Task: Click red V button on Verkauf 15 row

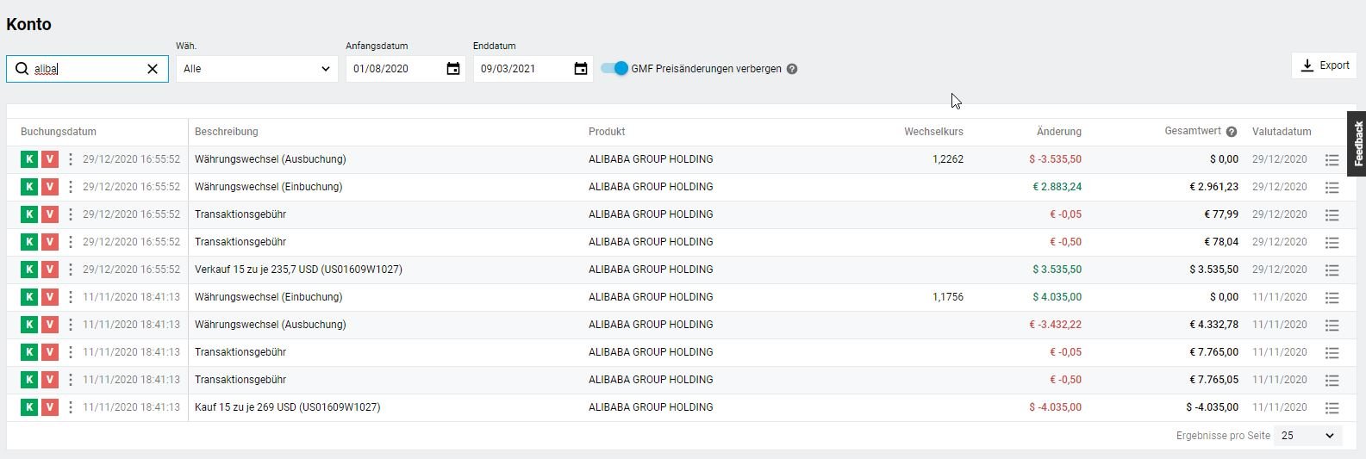Action: 50,270
